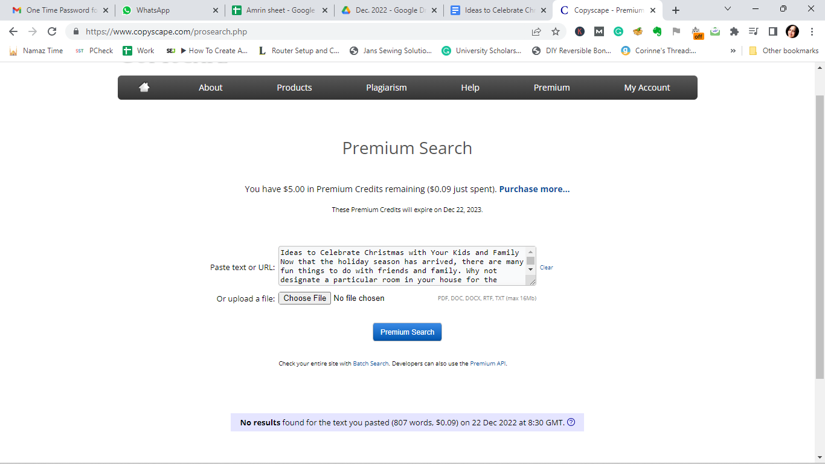Open the Premium menu item
This screenshot has width=825, height=464.
click(x=552, y=88)
